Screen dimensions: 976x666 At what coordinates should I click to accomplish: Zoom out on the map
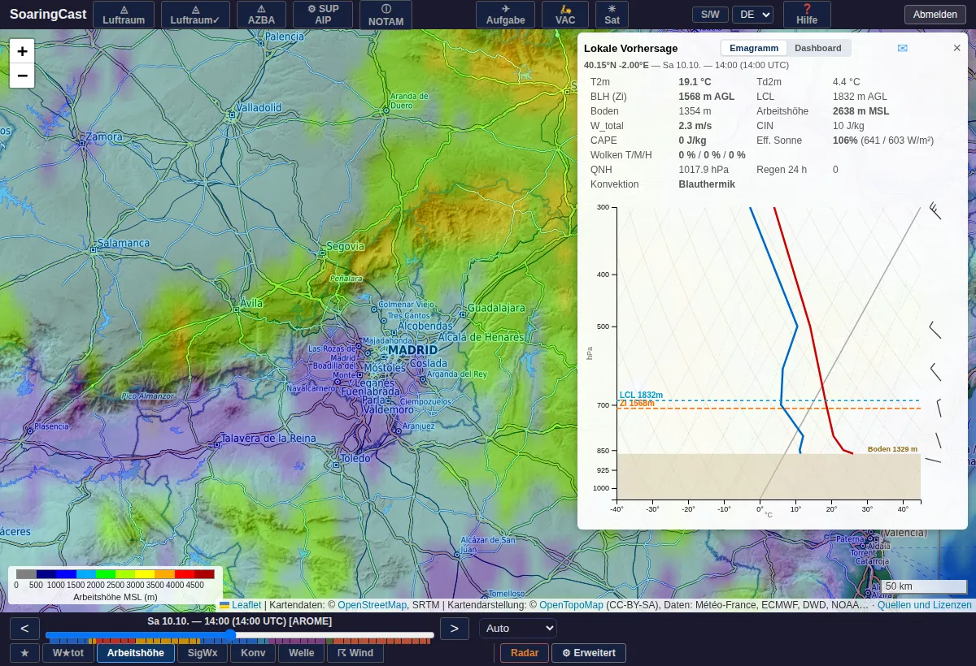22,76
